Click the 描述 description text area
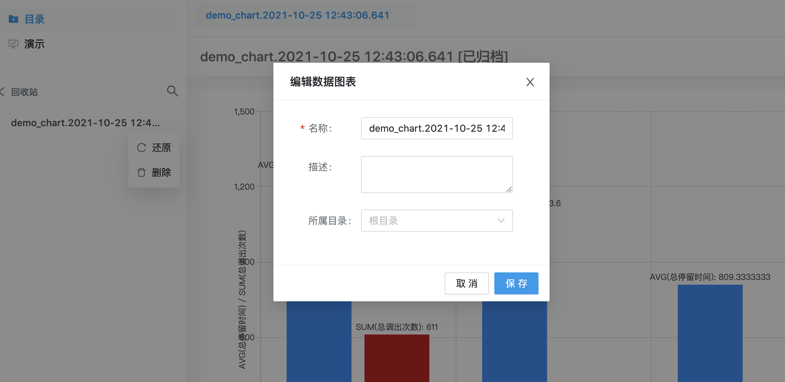Image resolution: width=785 pixels, height=382 pixels. 437,174
